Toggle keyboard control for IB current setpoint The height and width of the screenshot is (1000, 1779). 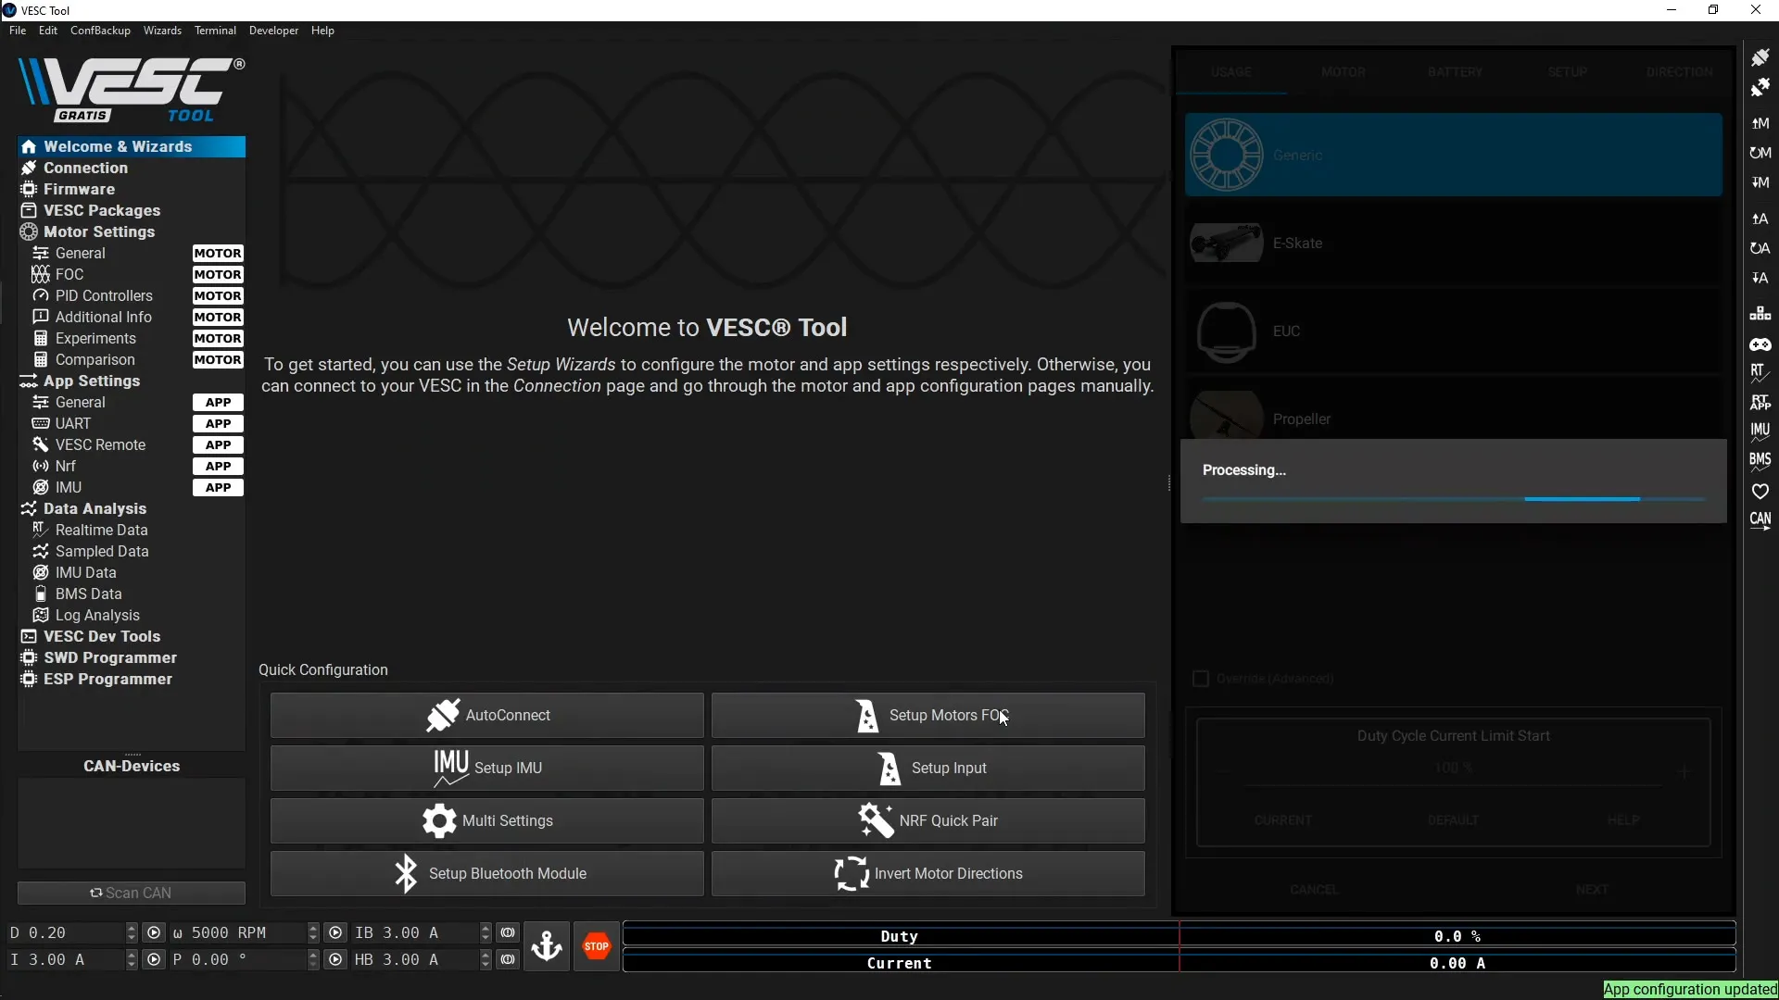point(508,932)
